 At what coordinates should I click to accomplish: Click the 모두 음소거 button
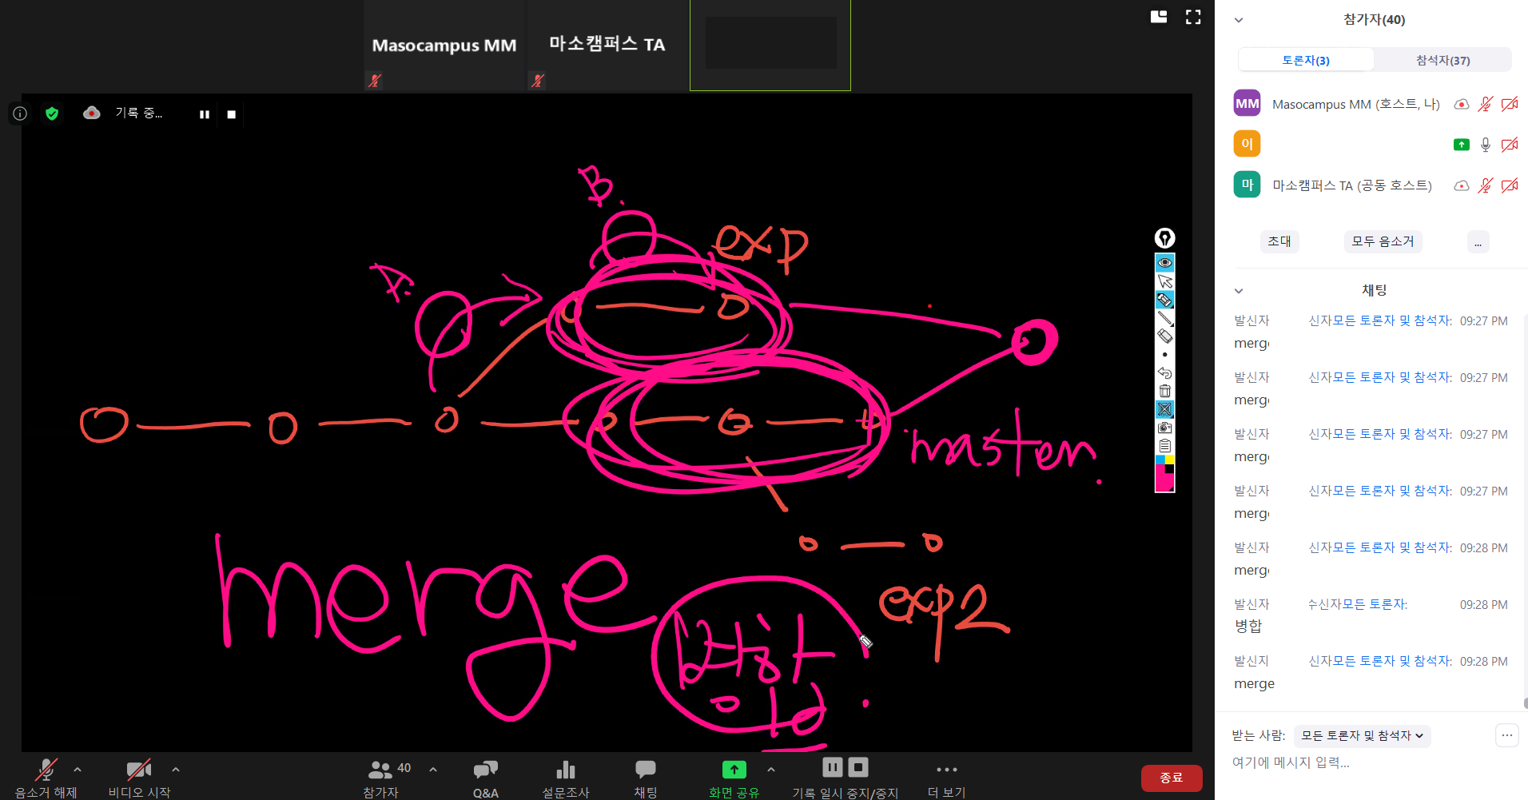(1383, 241)
